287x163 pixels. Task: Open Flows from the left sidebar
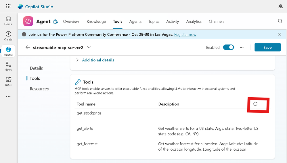8,66
